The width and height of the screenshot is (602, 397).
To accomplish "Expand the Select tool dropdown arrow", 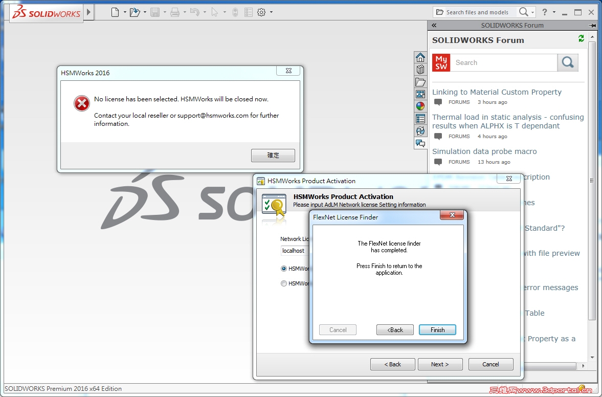I will coord(225,12).
